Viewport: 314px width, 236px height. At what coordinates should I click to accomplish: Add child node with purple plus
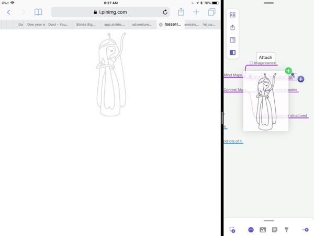coord(300,79)
